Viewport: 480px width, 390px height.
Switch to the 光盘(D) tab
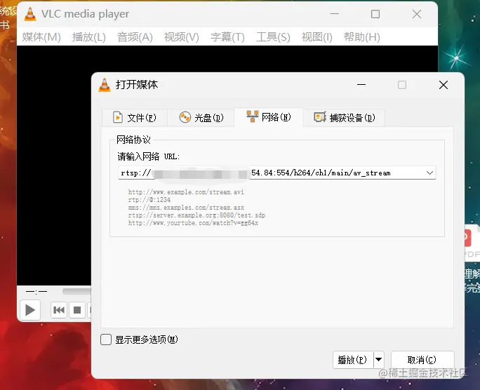pyautogui.click(x=201, y=117)
